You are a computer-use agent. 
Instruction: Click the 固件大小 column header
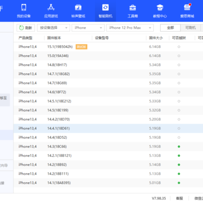[x=156, y=38]
